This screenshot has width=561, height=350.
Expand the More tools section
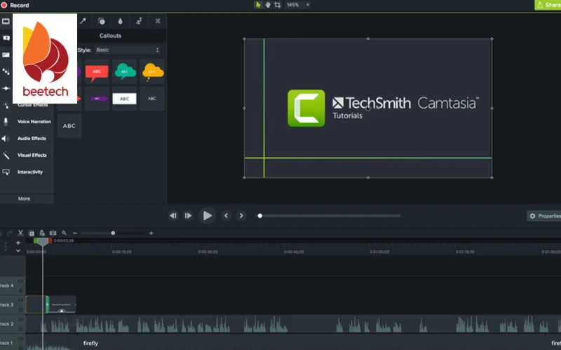(x=24, y=199)
